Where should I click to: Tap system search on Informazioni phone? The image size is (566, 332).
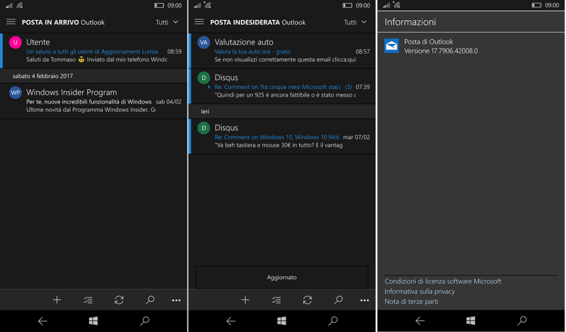click(522, 320)
